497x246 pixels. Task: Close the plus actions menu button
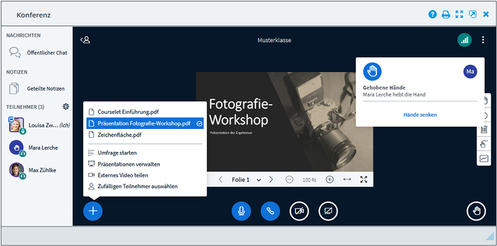pos(93,211)
